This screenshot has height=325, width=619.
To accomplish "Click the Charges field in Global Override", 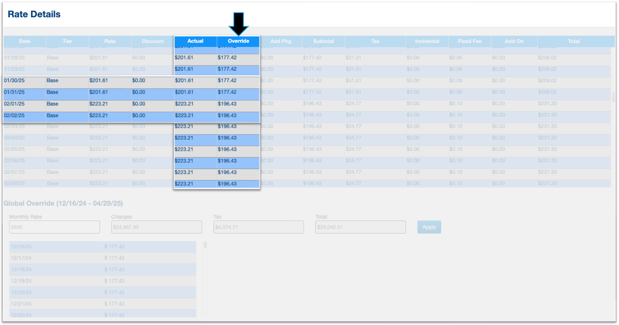I will coord(156,227).
